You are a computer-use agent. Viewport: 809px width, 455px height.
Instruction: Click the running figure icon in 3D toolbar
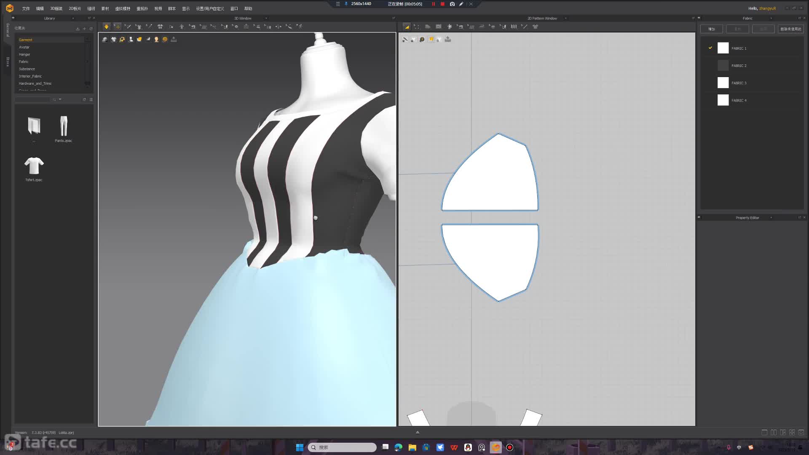(x=300, y=27)
